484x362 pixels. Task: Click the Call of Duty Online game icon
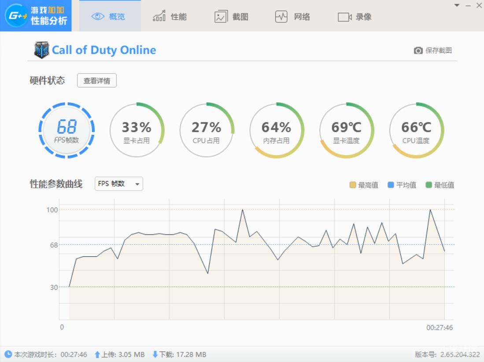coord(41,50)
